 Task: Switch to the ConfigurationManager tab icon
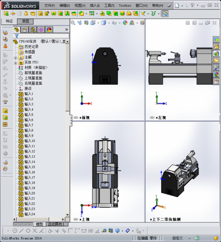[x=33, y=30]
